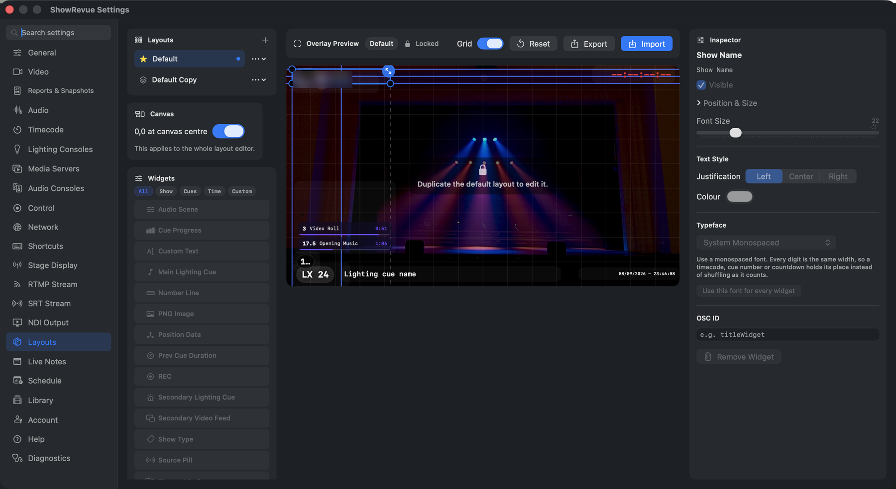Add the PNG Image widget
The width and height of the screenshot is (896, 489).
(202, 314)
